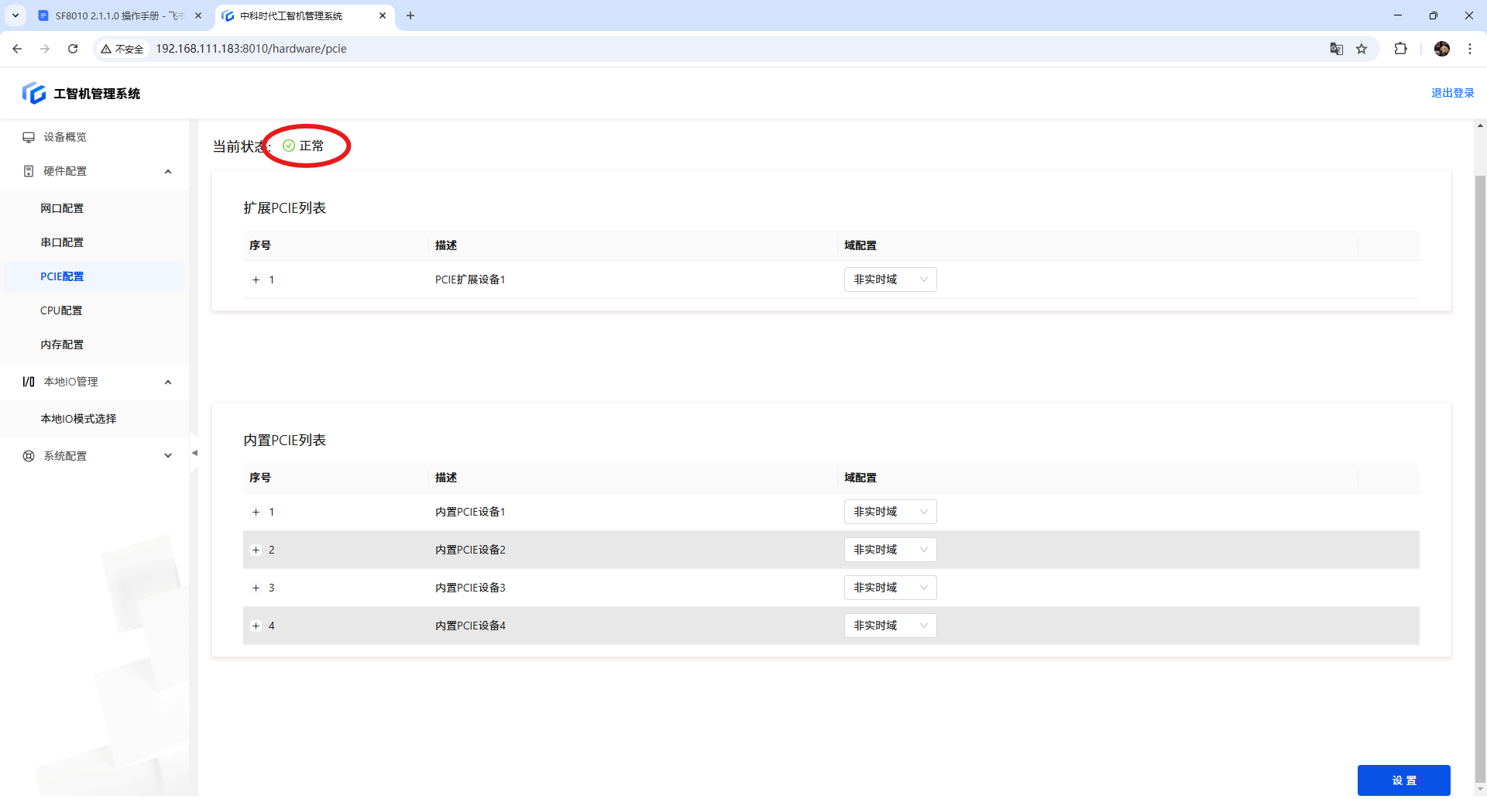
Task: Click the Google Translate icon in address bar
Action: point(1336,49)
